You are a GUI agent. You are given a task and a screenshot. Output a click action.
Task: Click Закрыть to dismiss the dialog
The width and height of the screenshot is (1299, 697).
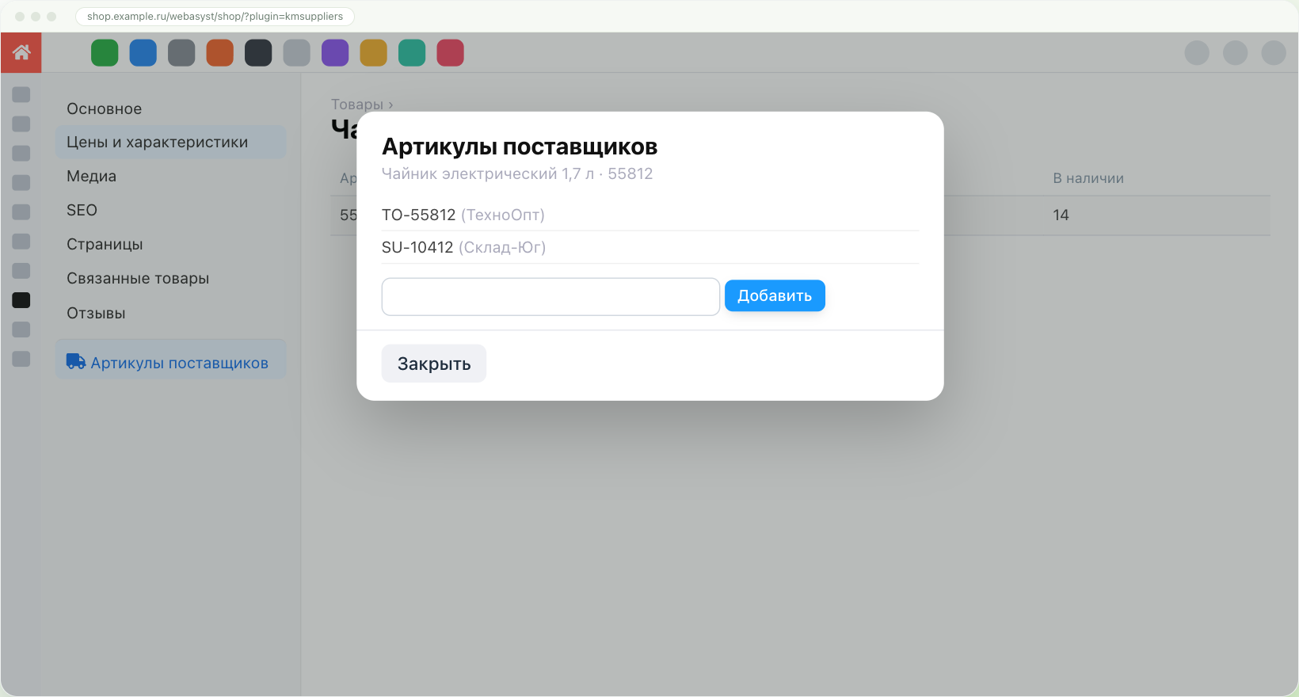pos(434,364)
